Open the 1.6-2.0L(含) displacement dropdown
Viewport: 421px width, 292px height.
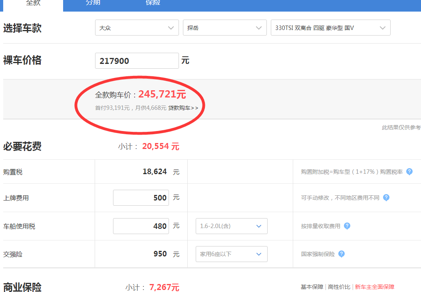pos(231,226)
